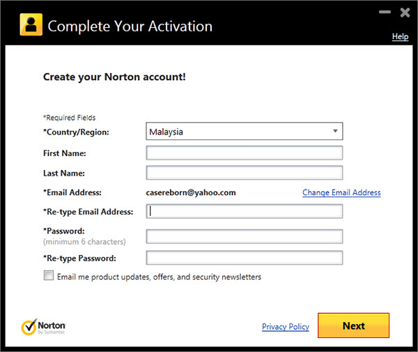Click the Create your Norton account heading
Screen dimensions: 418x352
[114, 77]
